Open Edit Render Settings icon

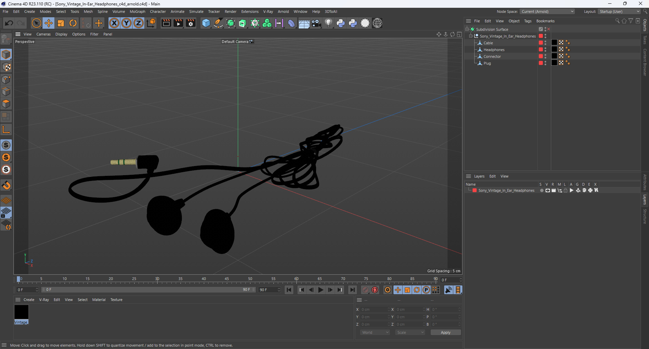[x=191, y=23]
